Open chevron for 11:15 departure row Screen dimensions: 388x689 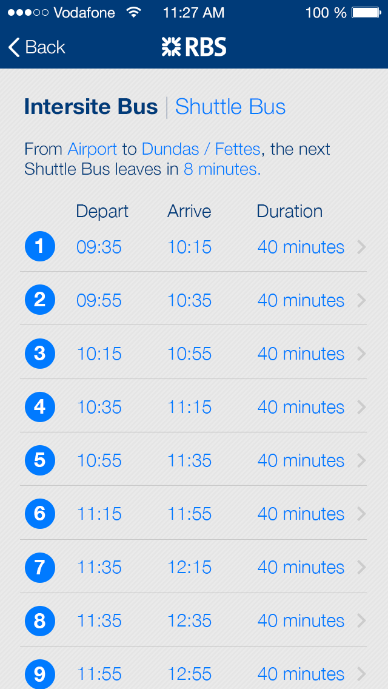tap(361, 514)
